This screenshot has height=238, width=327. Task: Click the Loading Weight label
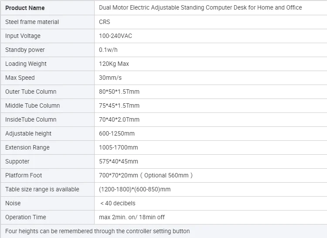point(26,64)
